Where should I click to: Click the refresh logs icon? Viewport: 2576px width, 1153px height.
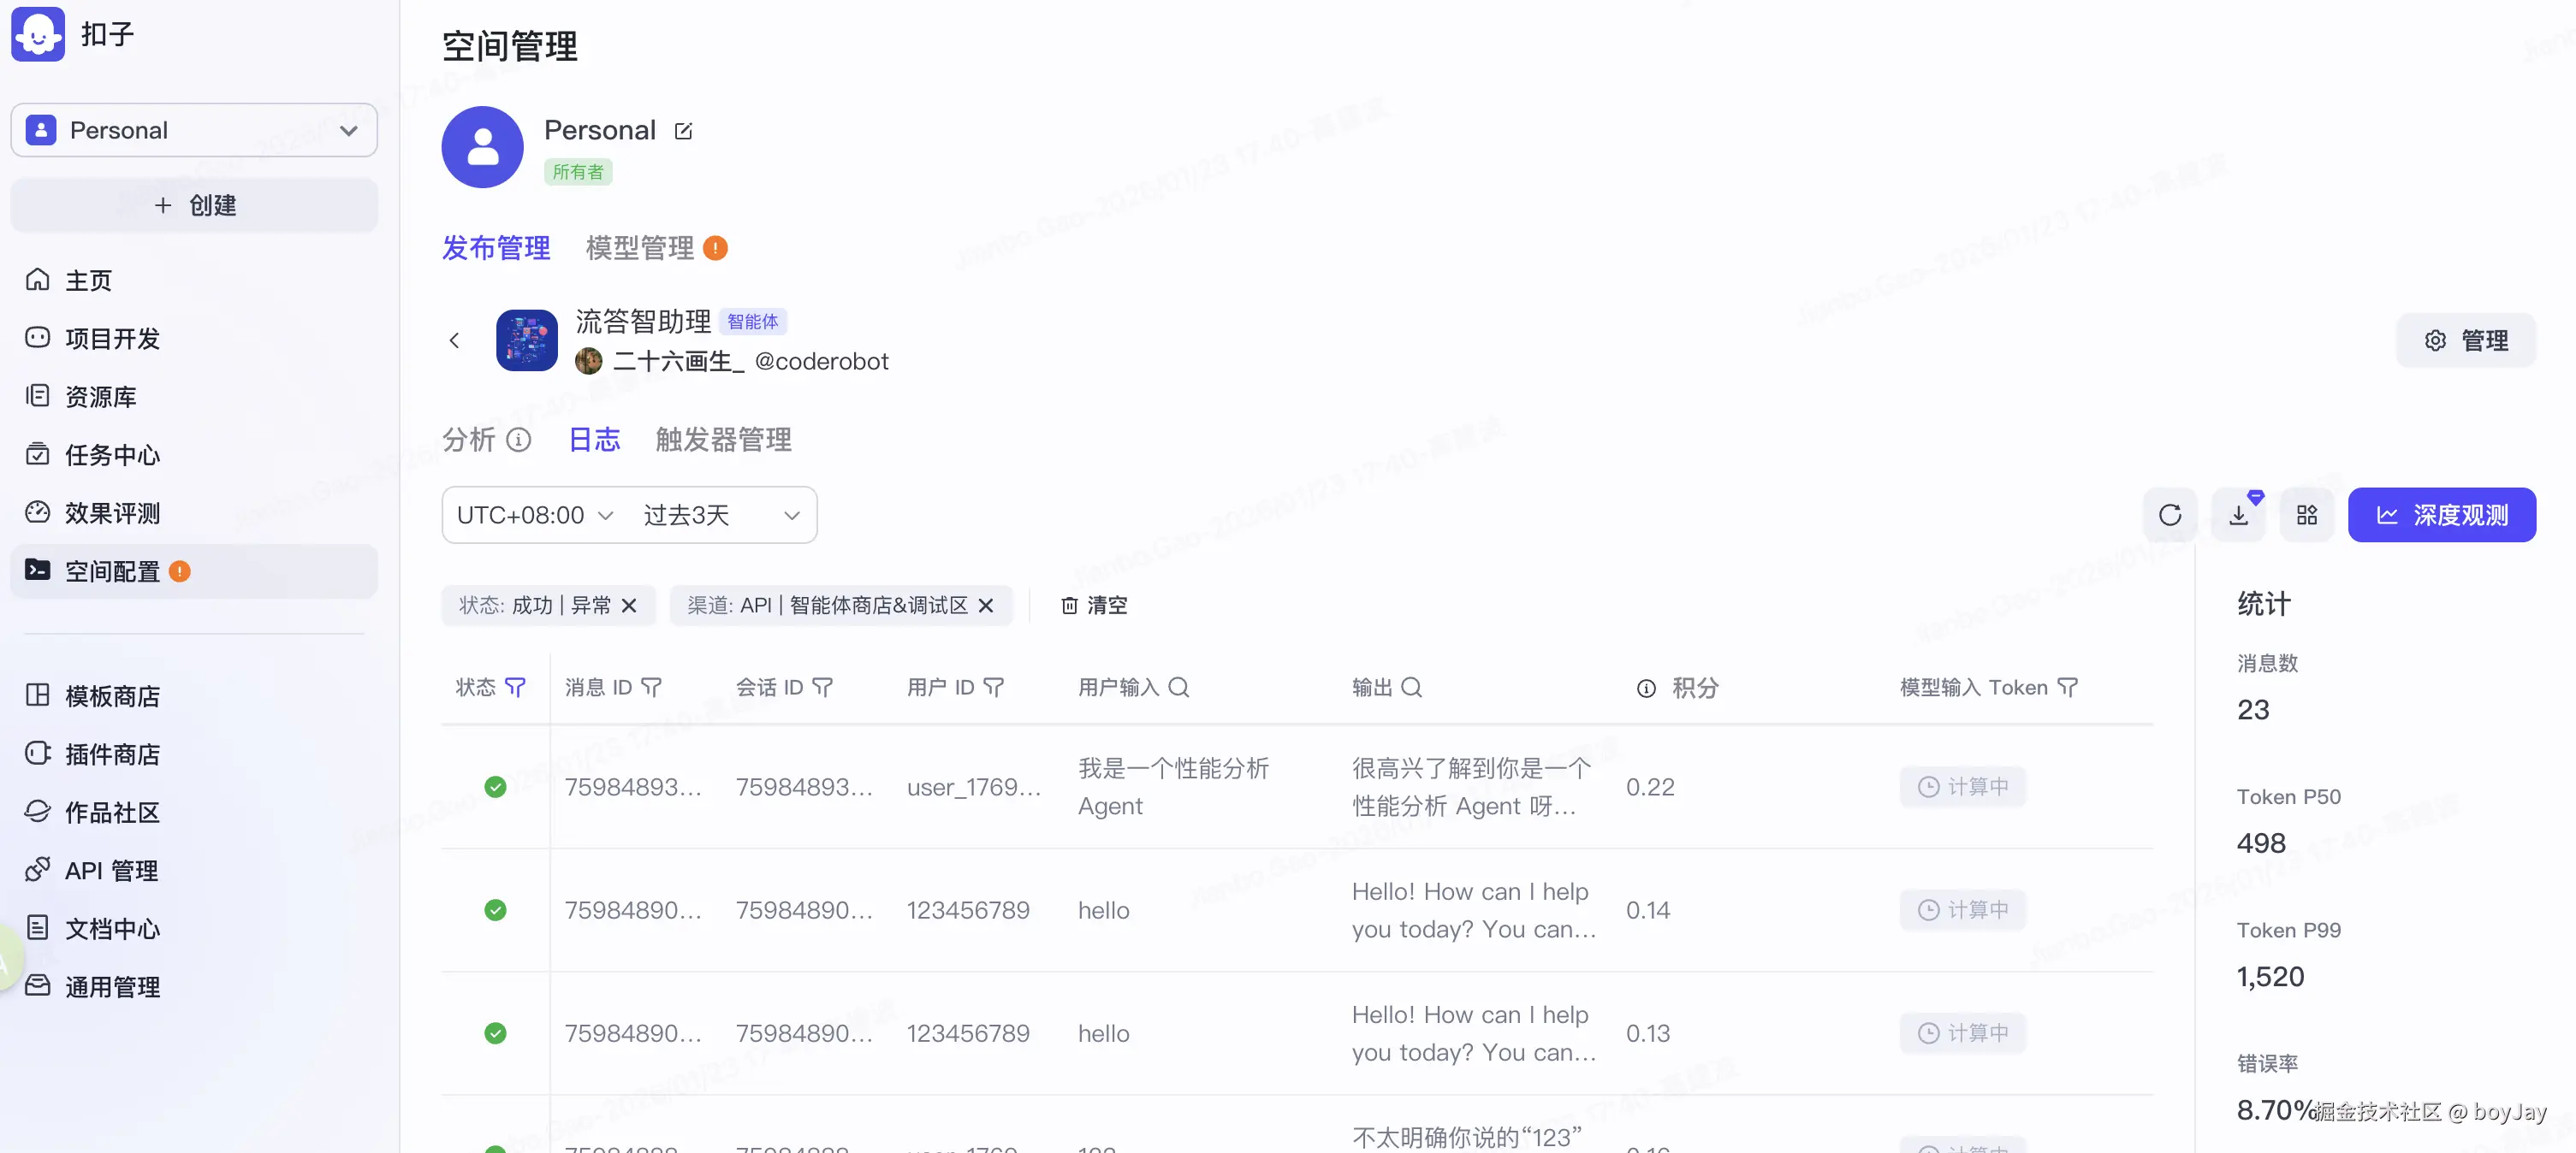pyautogui.click(x=2169, y=516)
